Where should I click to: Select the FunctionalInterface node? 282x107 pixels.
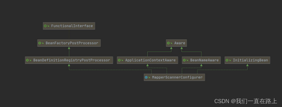[x=69, y=26]
